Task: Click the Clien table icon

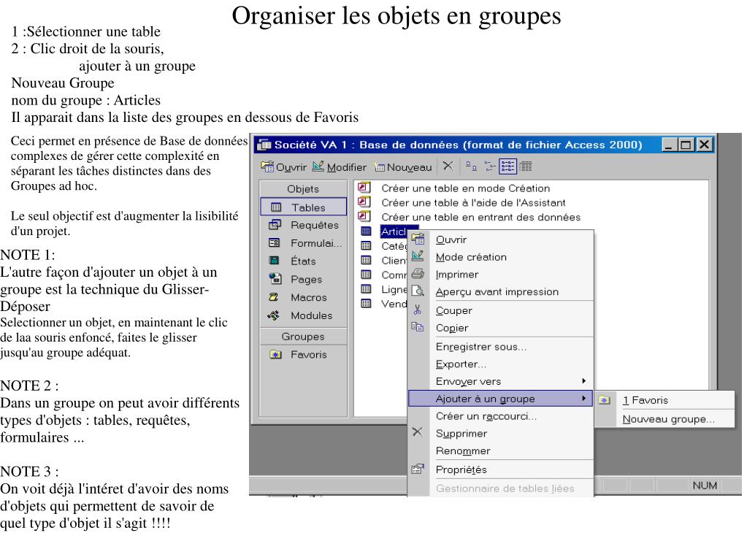Action: pyautogui.click(x=366, y=260)
